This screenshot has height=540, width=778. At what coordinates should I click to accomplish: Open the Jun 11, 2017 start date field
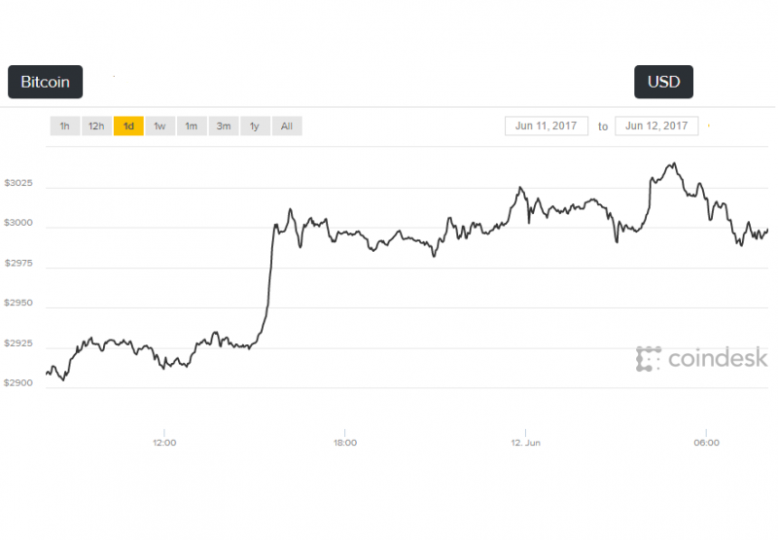pos(547,126)
